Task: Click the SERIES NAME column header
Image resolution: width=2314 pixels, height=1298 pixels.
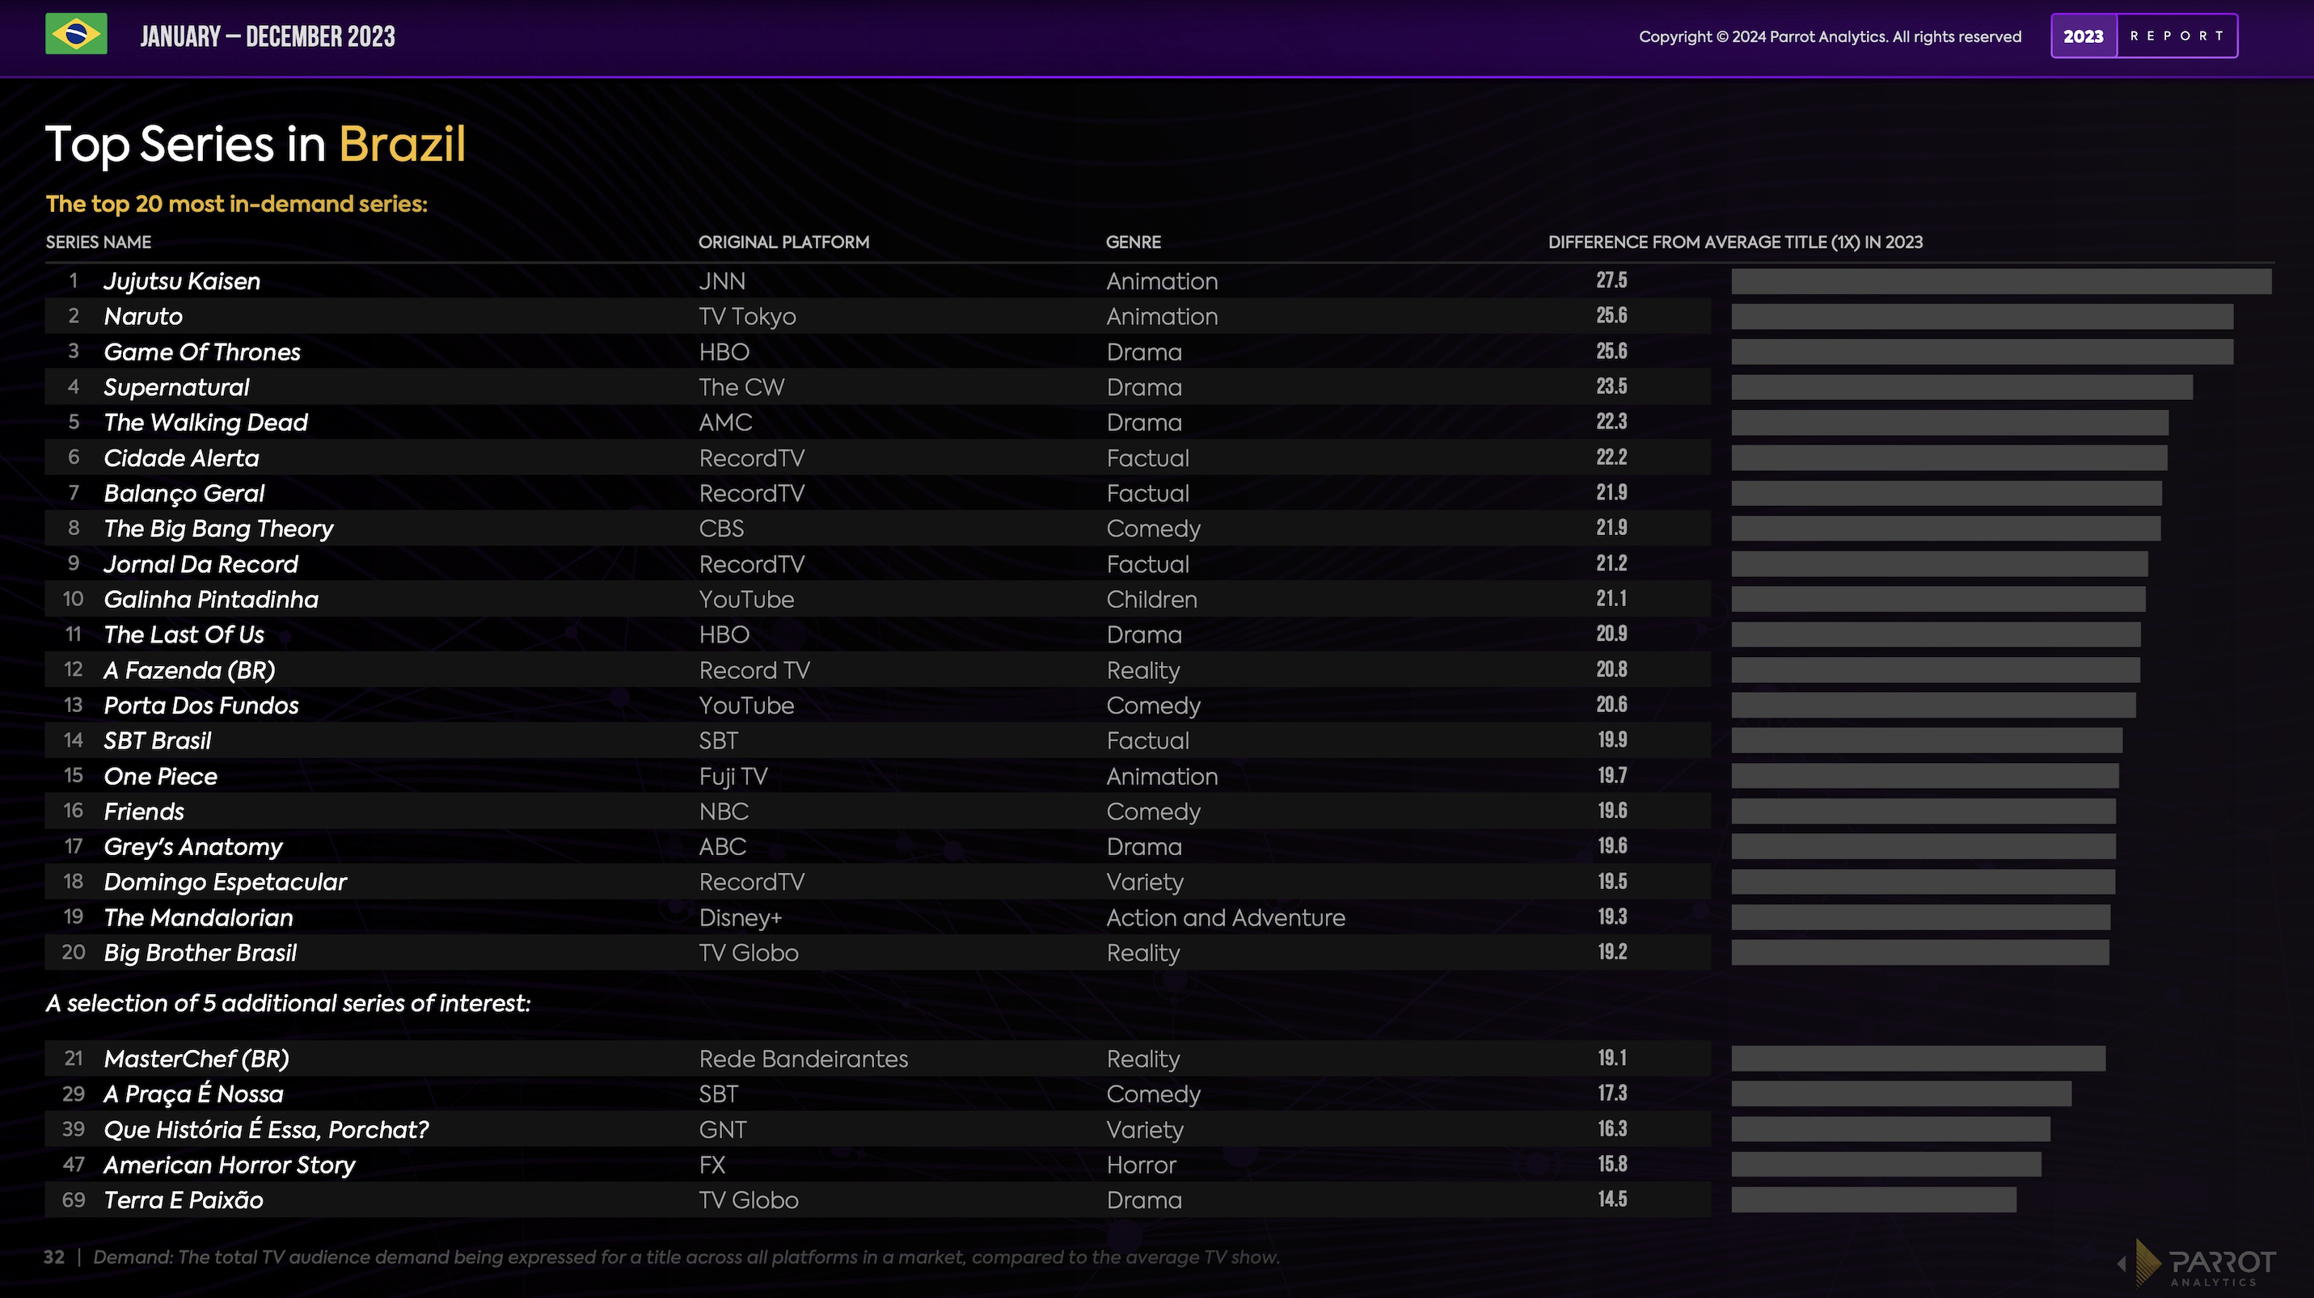Action: (x=99, y=242)
